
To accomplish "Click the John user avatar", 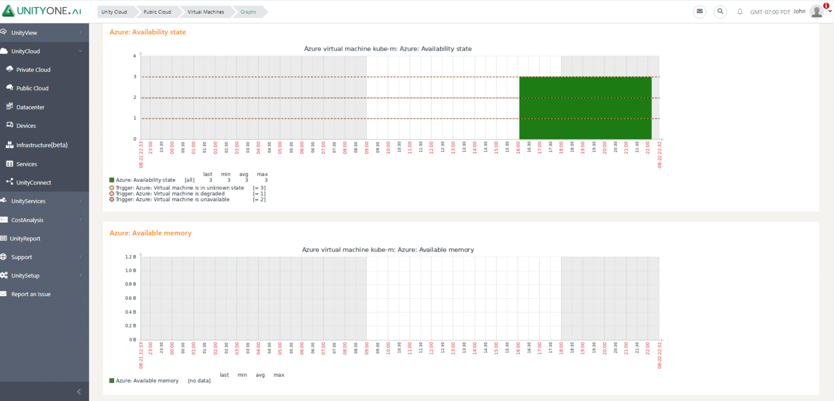I will [x=817, y=12].
